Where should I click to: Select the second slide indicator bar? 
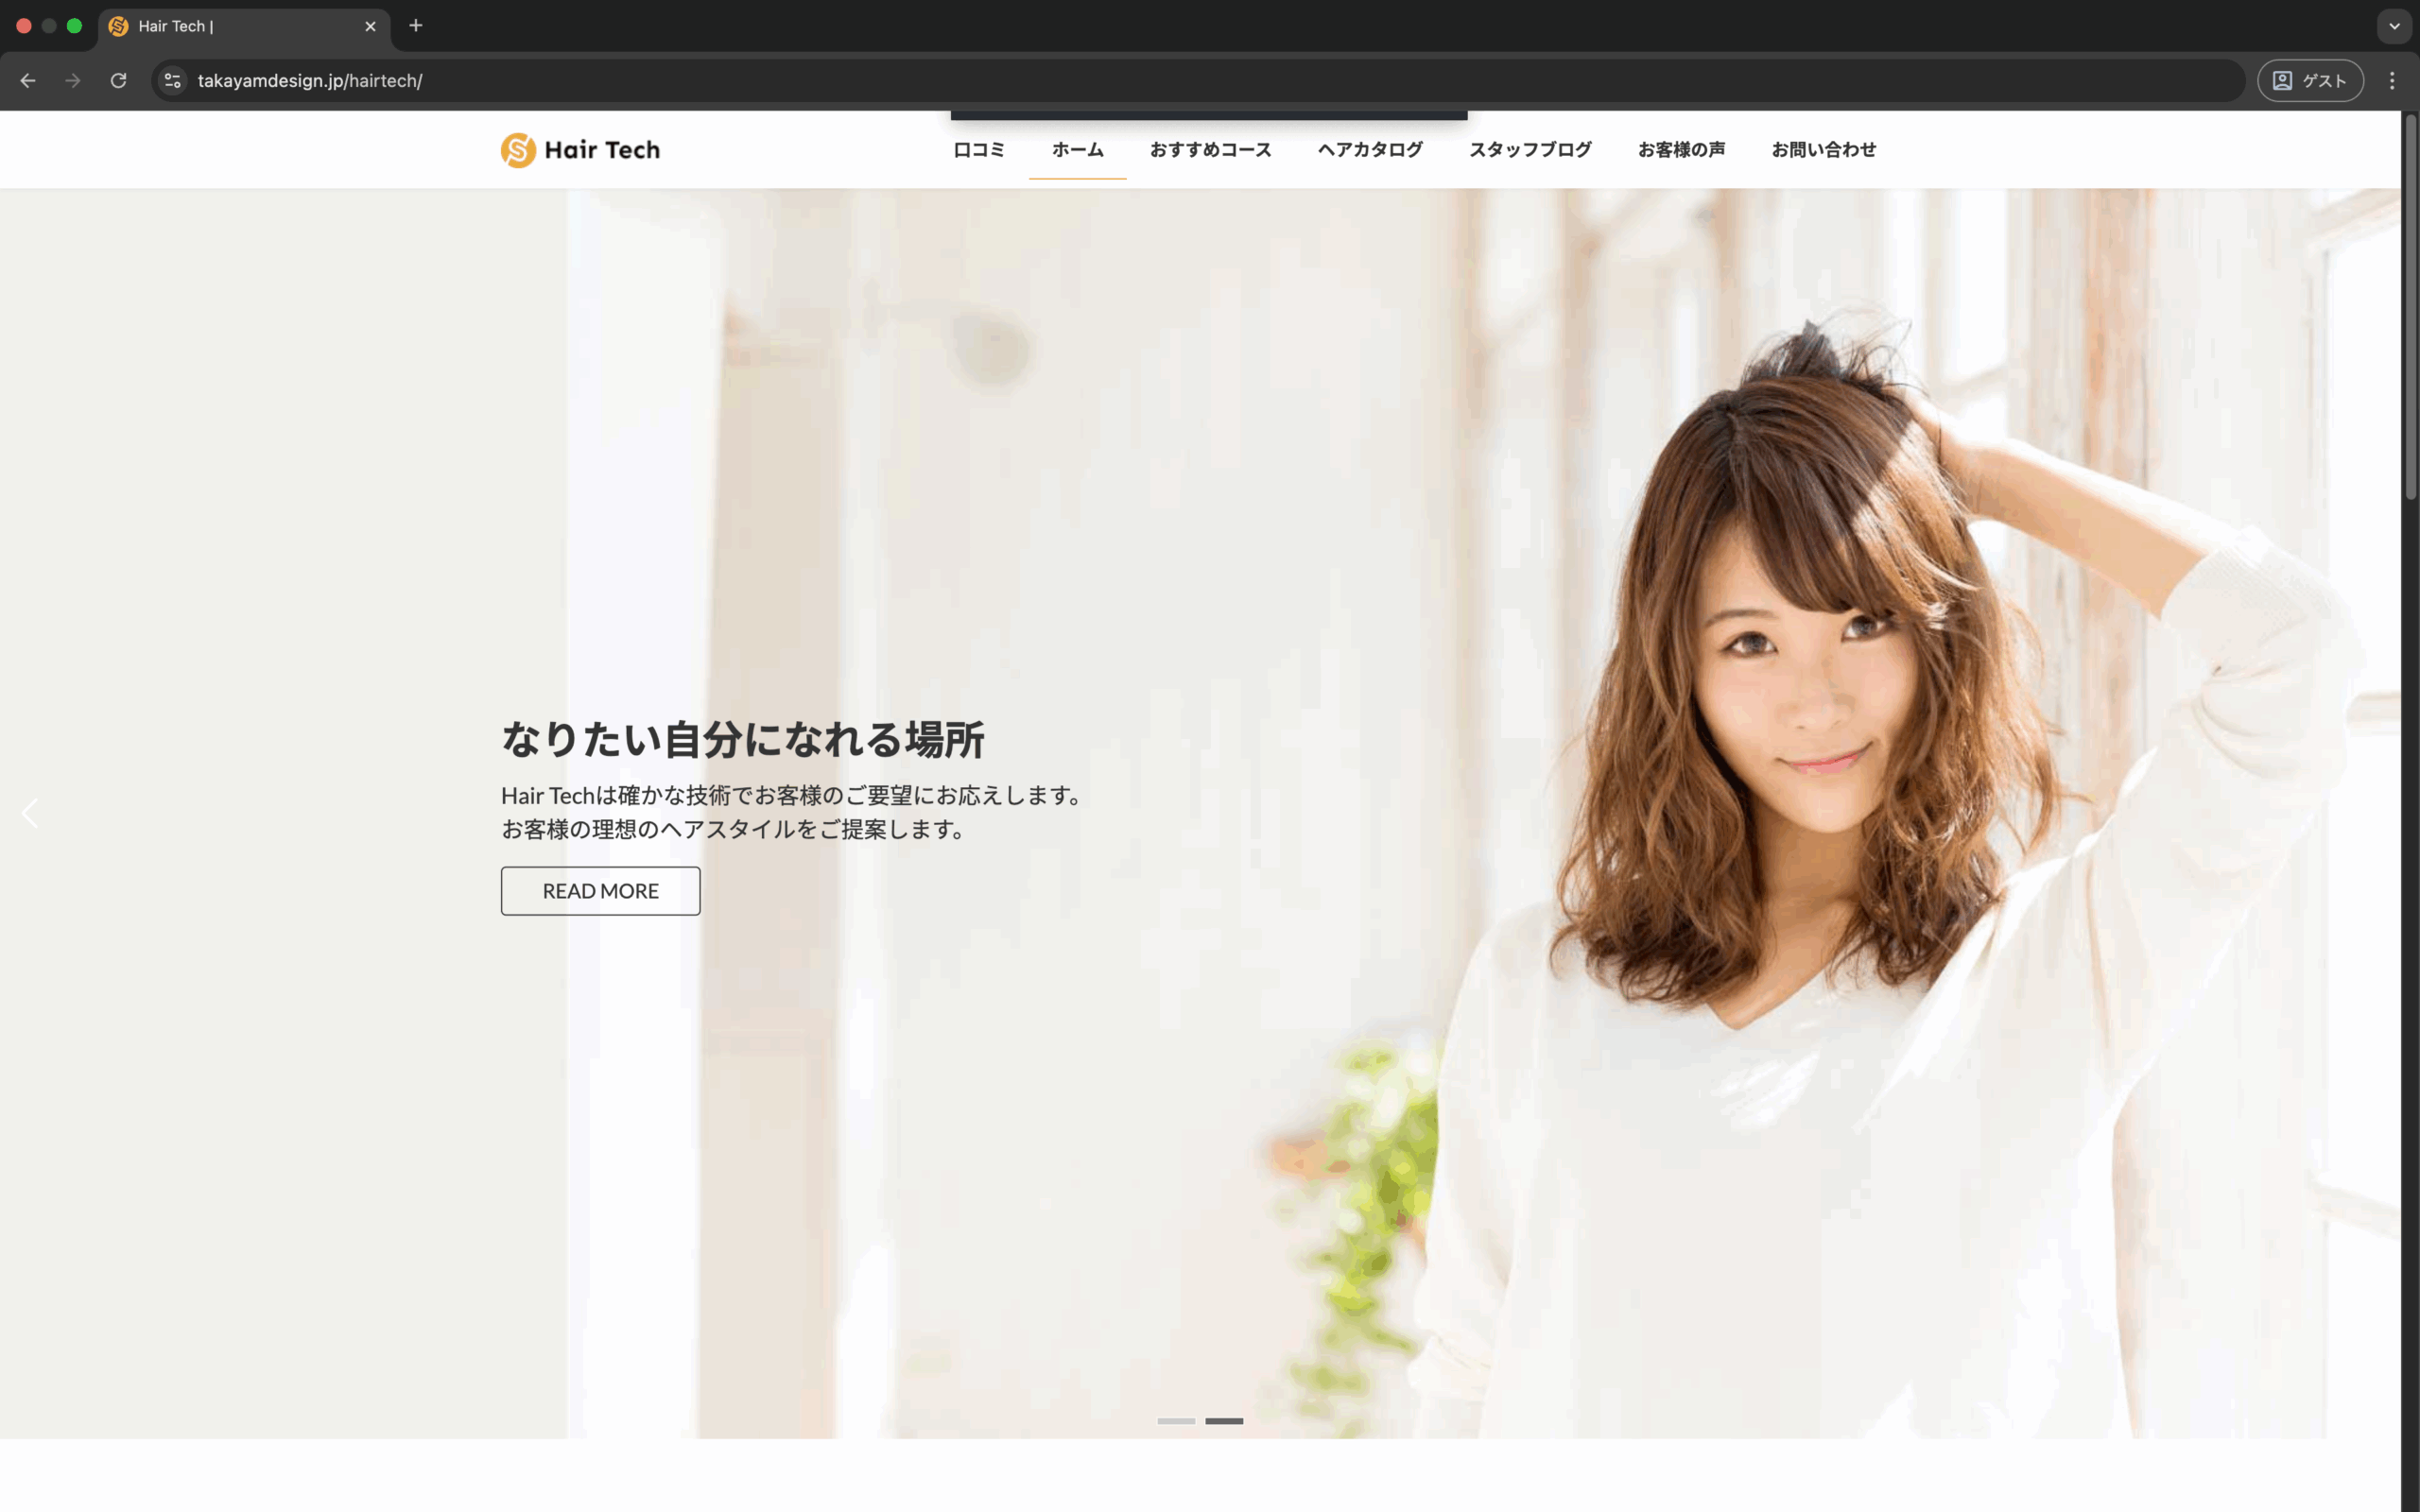click(1225, 1420)
